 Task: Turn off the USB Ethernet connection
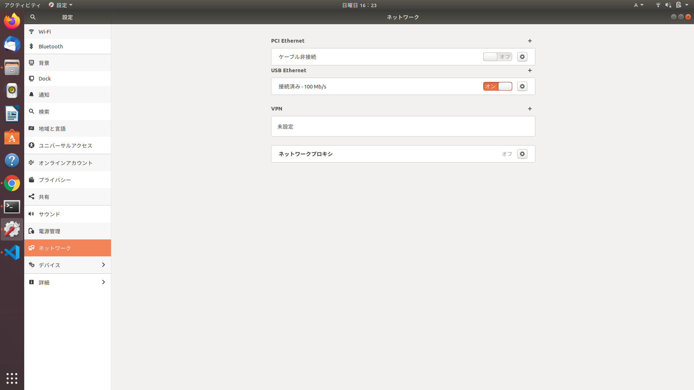(x=497, y=86)
